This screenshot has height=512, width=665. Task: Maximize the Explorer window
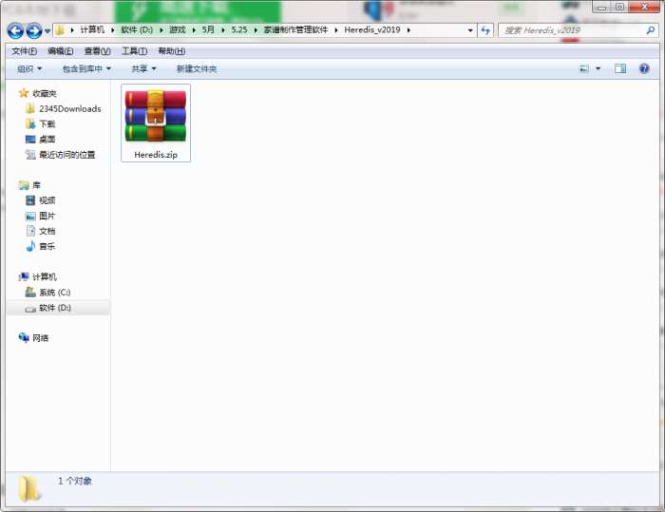pos(619,7)
